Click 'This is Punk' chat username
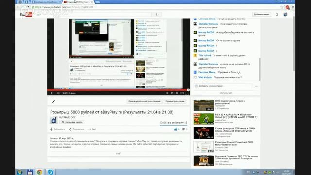311x175 pixels. point(205,56)
